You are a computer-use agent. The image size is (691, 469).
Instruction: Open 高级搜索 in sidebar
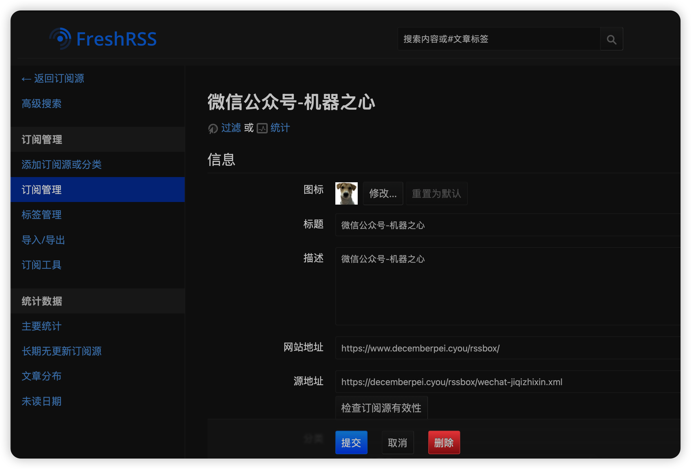(42, 104)
